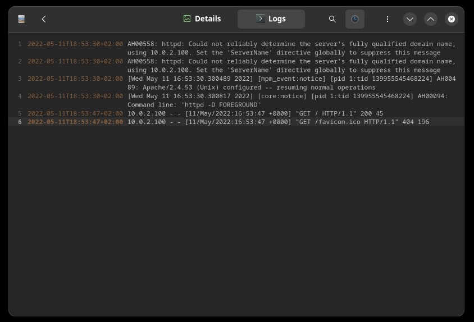Go back with the left chevron
Screen dimensions: 474x322
pos(44,19)
